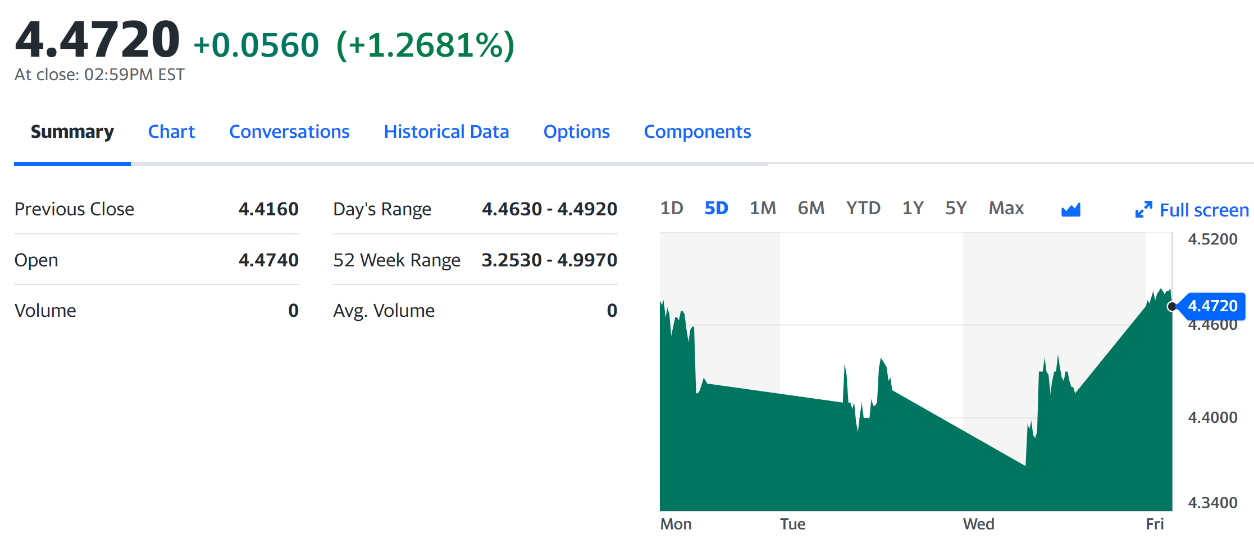Set chart range to 1Y
Viewport: 1254px width, 544px height.
(x=913, y=209)
